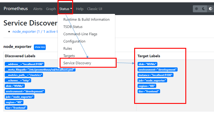Click target label job node_exporter
This screenshot has width=214, height=117.
coord(152,81)
